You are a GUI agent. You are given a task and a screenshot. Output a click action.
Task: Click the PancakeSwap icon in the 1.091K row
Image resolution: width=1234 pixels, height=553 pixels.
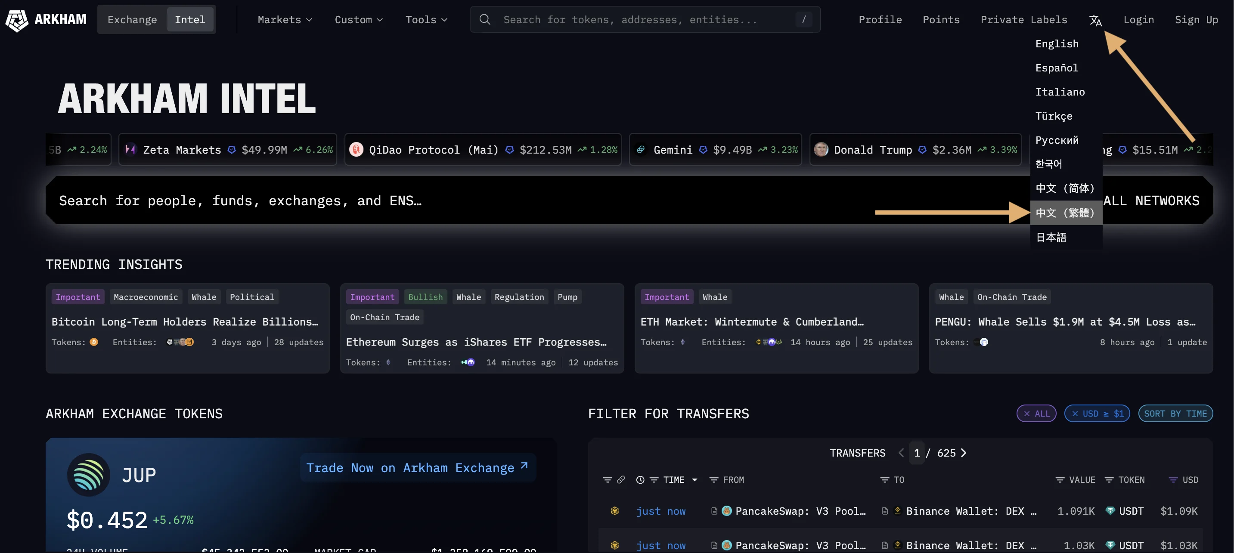click(x=727, y=511)
